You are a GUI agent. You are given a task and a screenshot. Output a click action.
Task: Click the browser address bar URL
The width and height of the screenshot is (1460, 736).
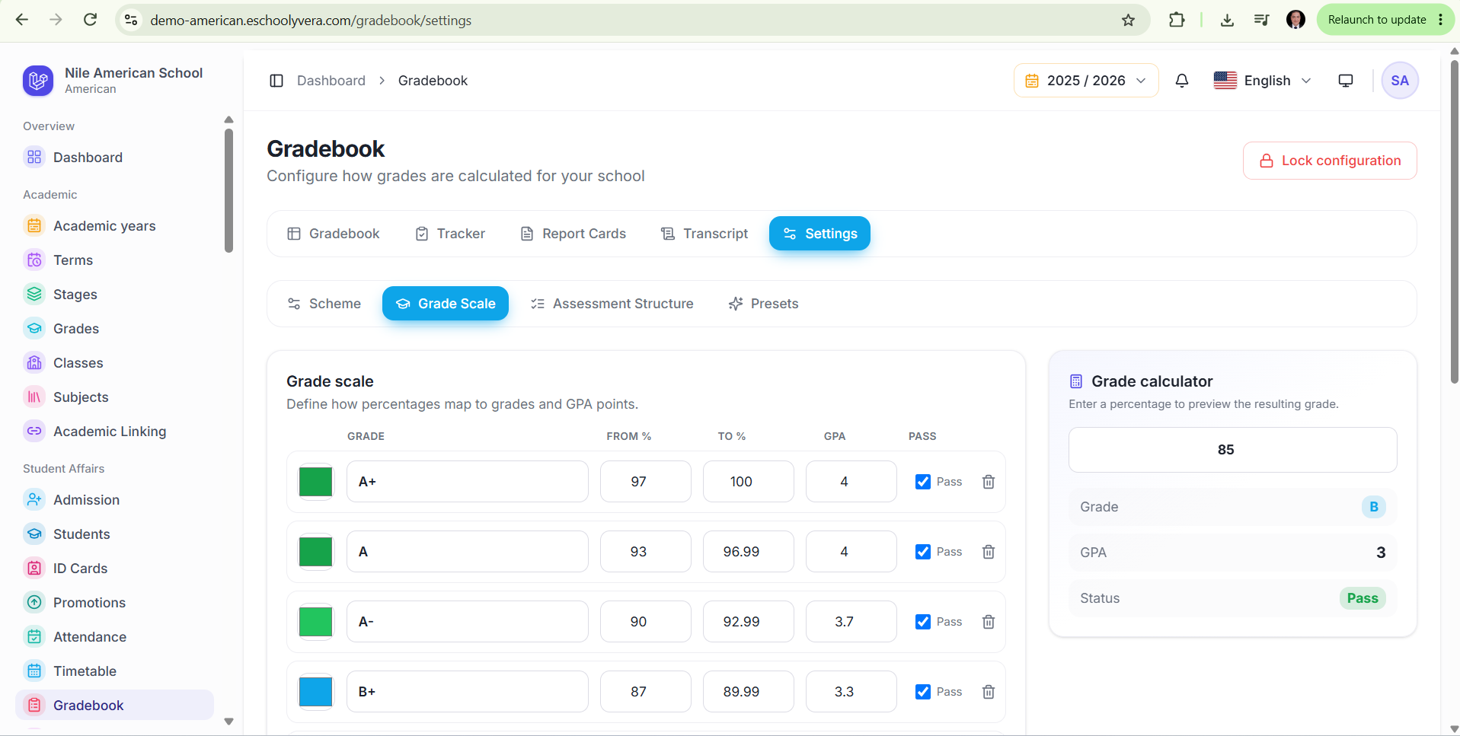[x=311, y=21]
